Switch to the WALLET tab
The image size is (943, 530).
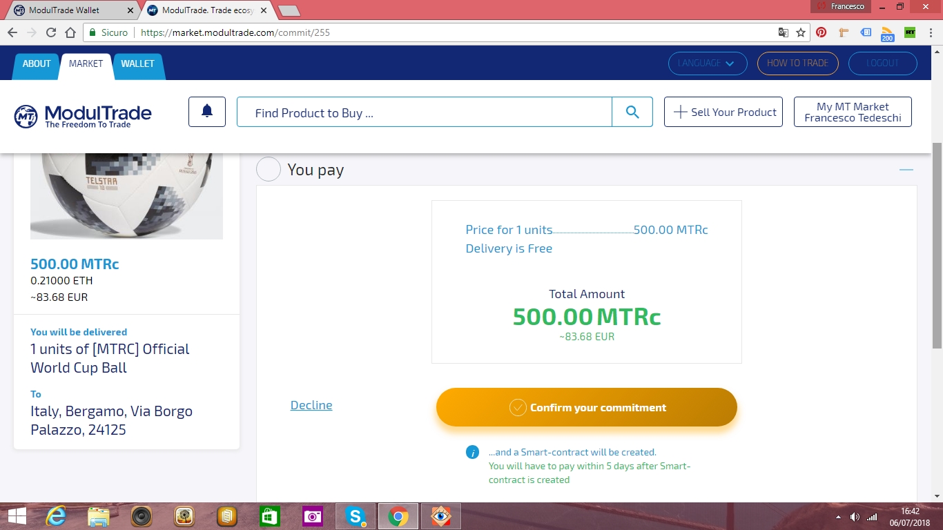click(x=137, y=63)
